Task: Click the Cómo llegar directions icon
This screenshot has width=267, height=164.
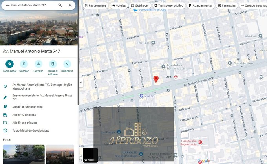Action: tap(9, 64)
